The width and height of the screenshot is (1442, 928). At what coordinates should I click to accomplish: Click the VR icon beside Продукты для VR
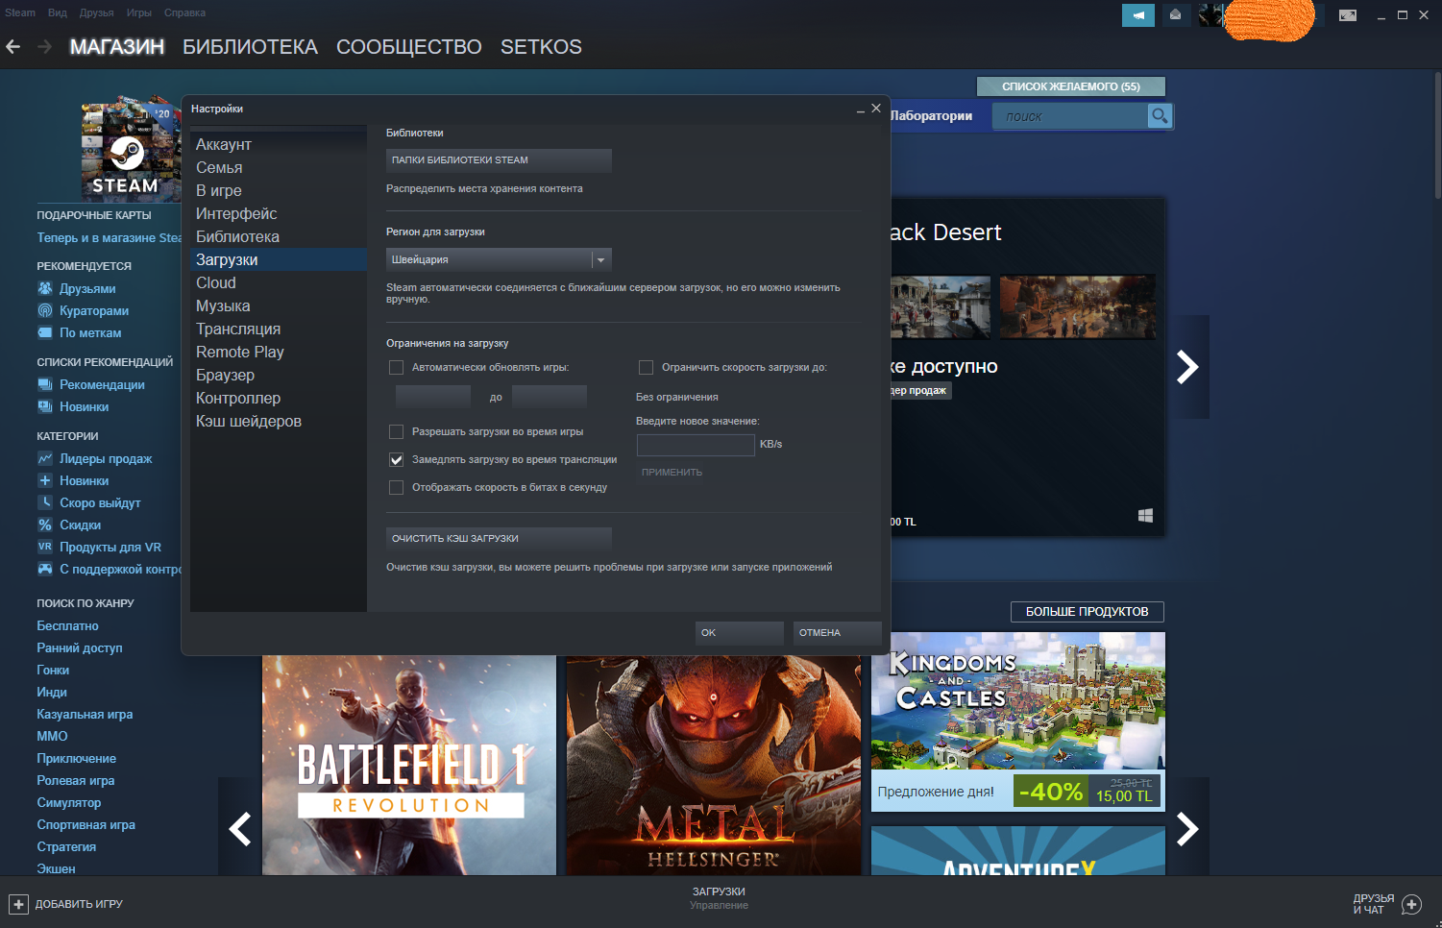click(45, 547)
